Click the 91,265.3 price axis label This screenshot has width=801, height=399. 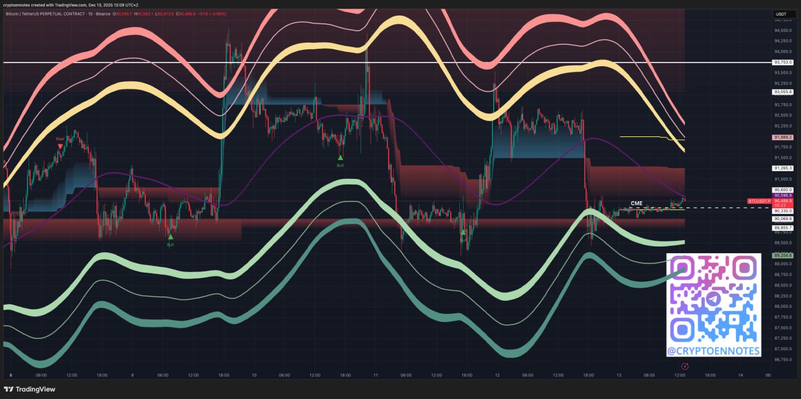pos(783,168)
